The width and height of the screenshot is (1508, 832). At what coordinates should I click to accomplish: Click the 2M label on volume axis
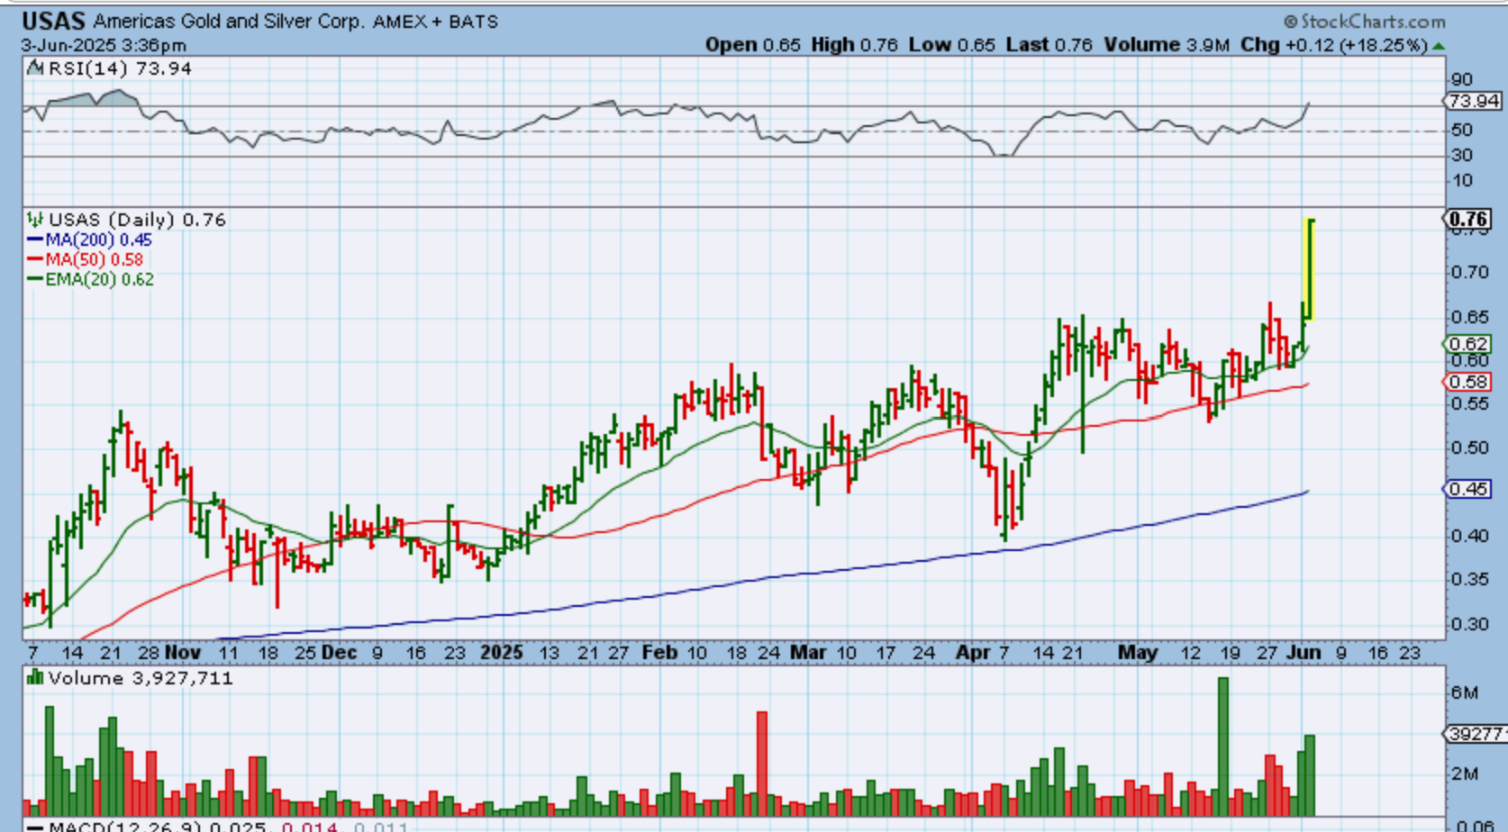pyautogui.click(x=1465, y=774)
